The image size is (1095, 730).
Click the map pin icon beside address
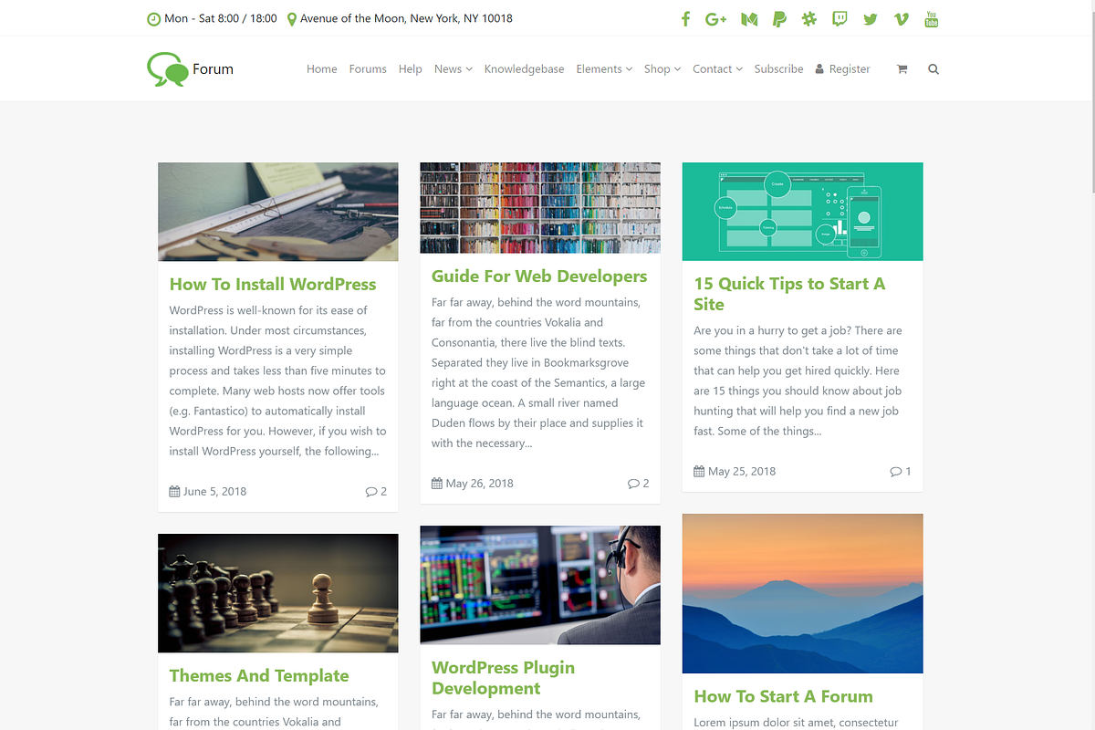[292, 18]
